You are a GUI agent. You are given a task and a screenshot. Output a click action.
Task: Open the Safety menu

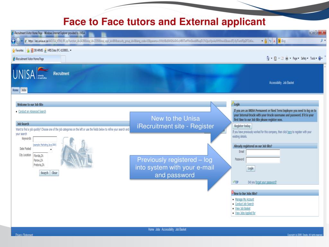click(x=305, y=59)
